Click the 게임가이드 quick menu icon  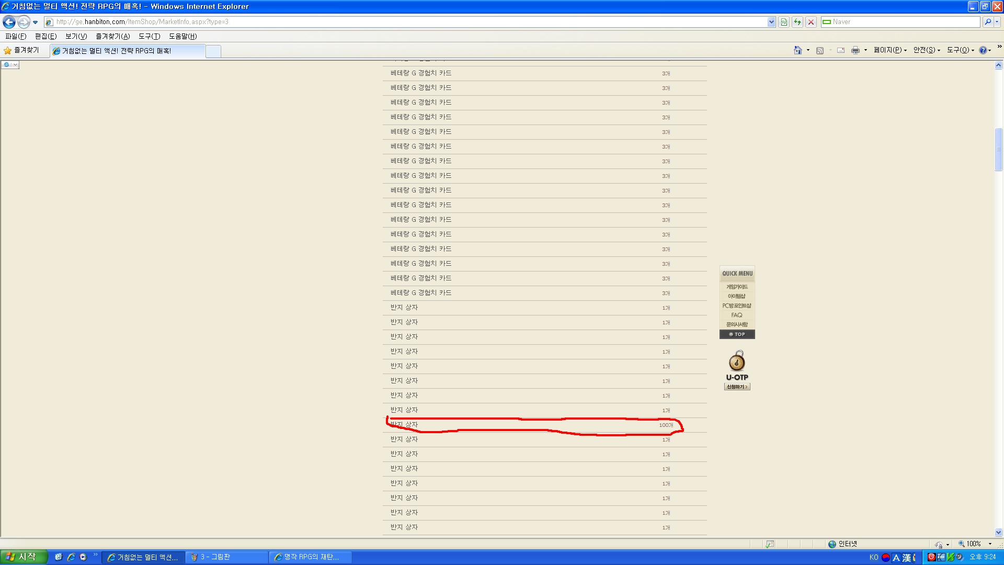[736, 286]
